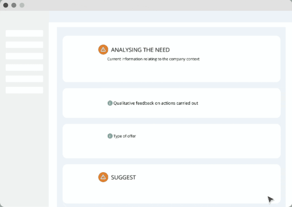292x207 pixels.
Task: Select the ANALYSING THE NEED heading
Action: [140, 49]
